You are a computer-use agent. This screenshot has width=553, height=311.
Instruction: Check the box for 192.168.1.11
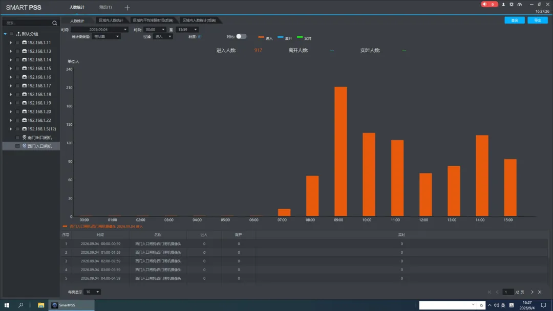(x=17, y=42)
